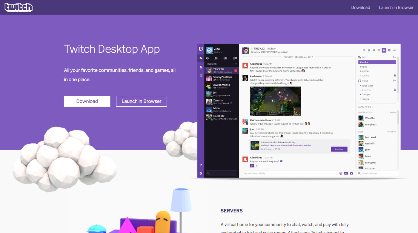Click the magnifier search icon in chat toolbar

coord(374,50)
